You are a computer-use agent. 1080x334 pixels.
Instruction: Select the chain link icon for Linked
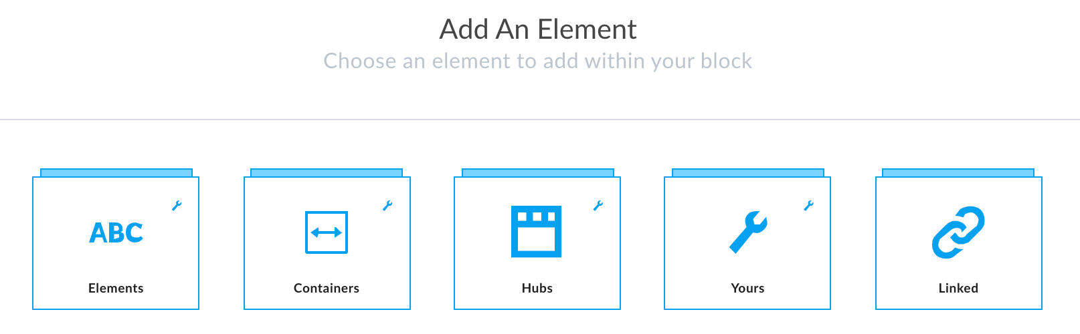[x=958, y=232]
